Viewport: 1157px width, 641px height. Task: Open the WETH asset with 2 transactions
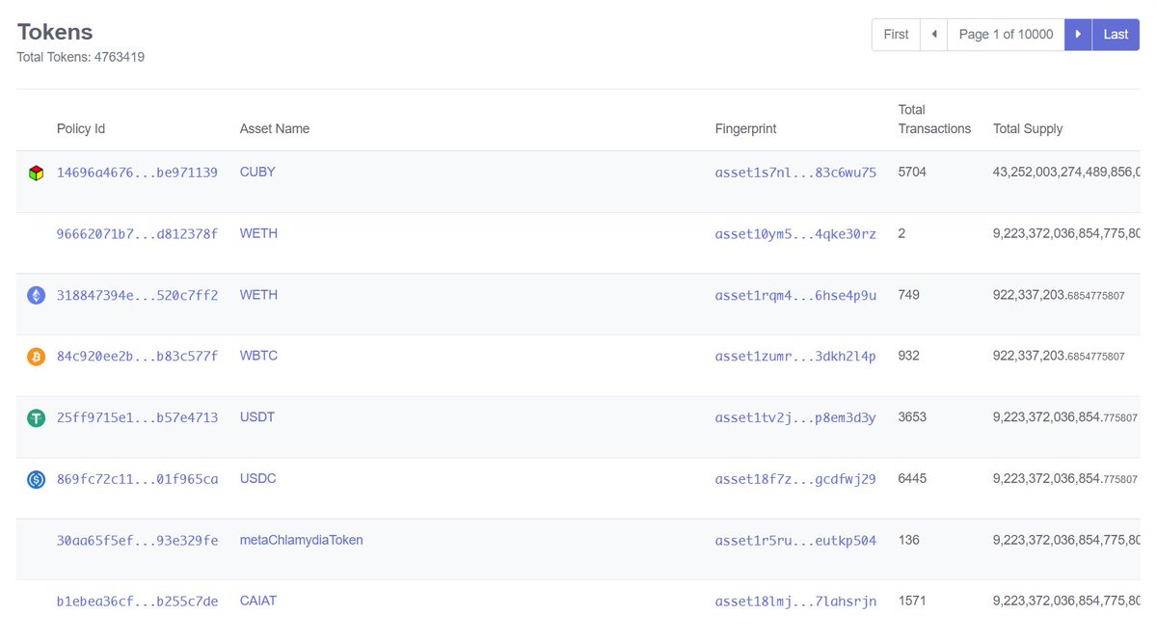(x=258, y=233)
